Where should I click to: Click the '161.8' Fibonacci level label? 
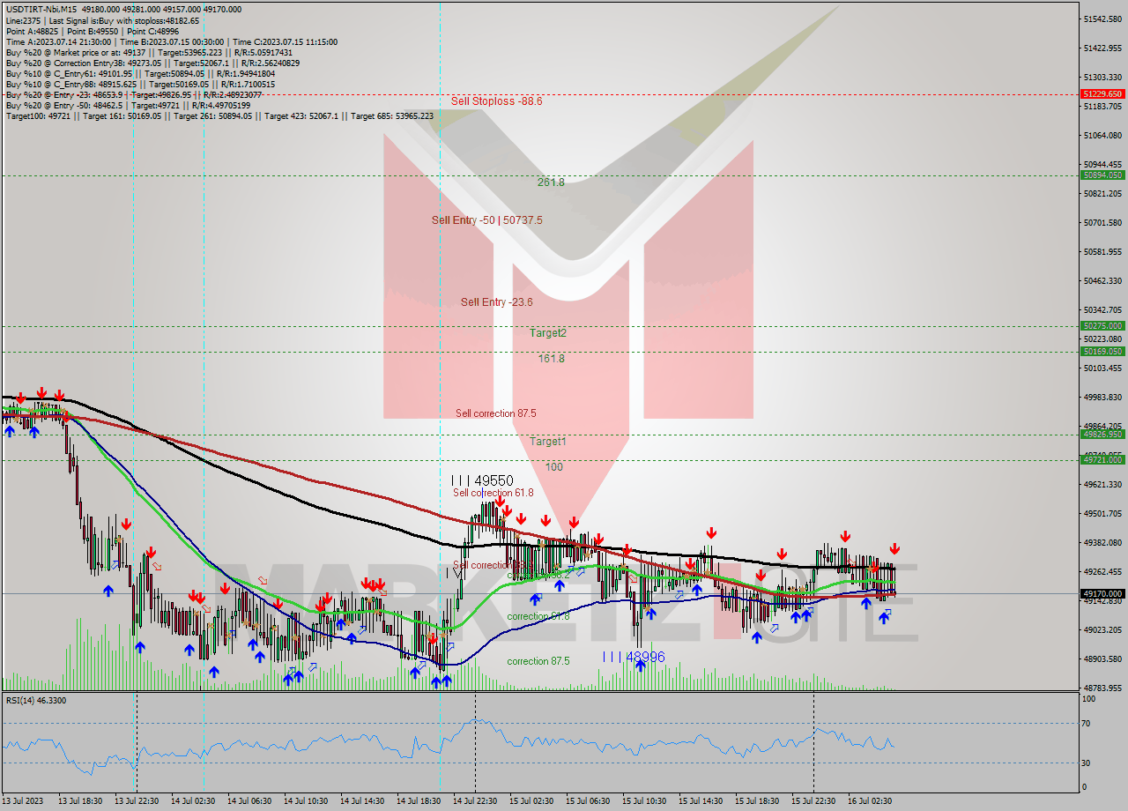[x=551, y=359]
